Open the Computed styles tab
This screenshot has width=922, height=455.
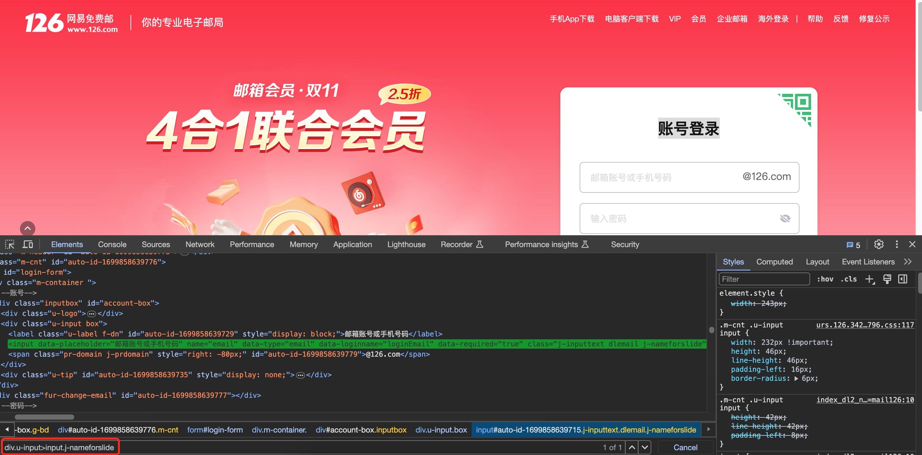tap(774, 262)
